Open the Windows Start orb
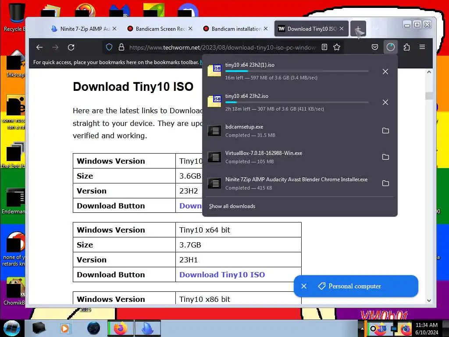This screenshot has height=337, width=449. (12, 328)
